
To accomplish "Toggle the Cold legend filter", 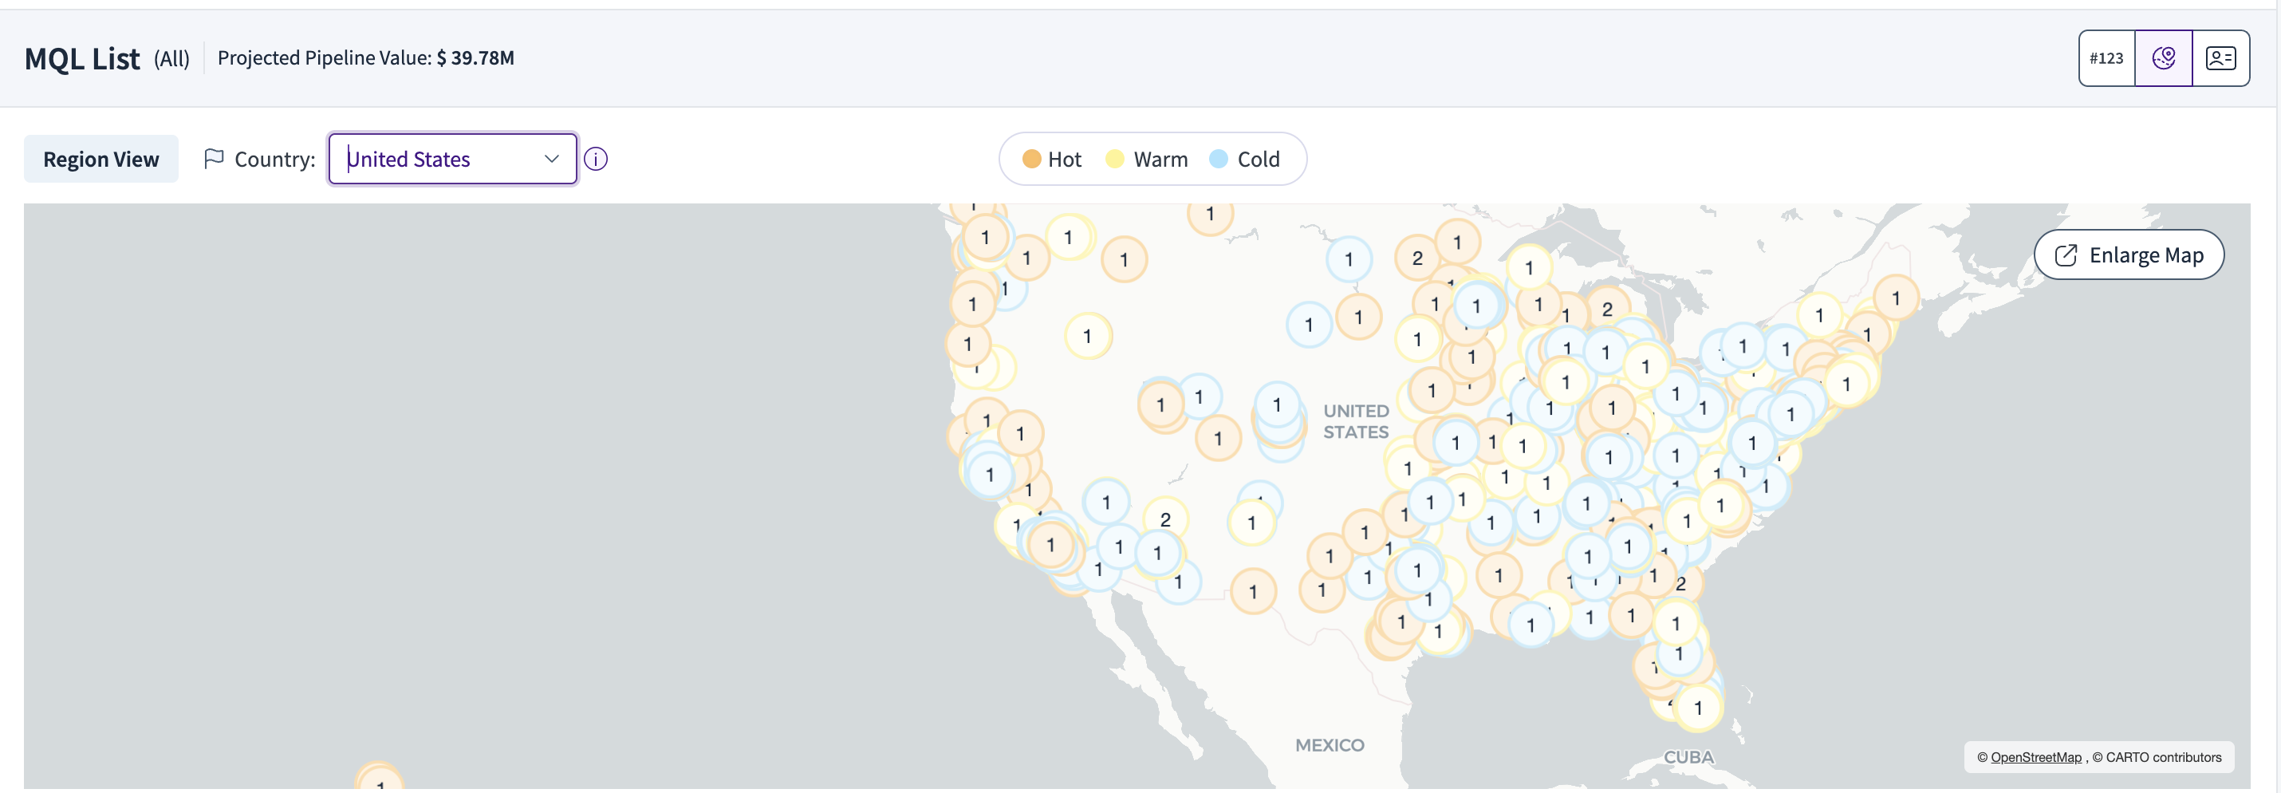I will click(1244, 160).
